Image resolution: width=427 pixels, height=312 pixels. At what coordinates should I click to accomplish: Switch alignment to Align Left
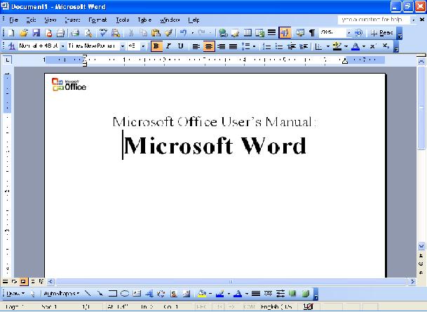click(196, 46)
